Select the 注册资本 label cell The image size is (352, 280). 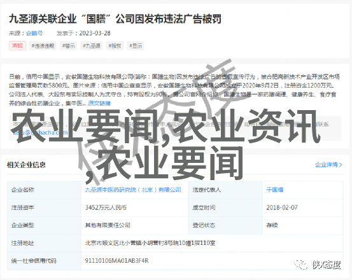tap(44, 207)
